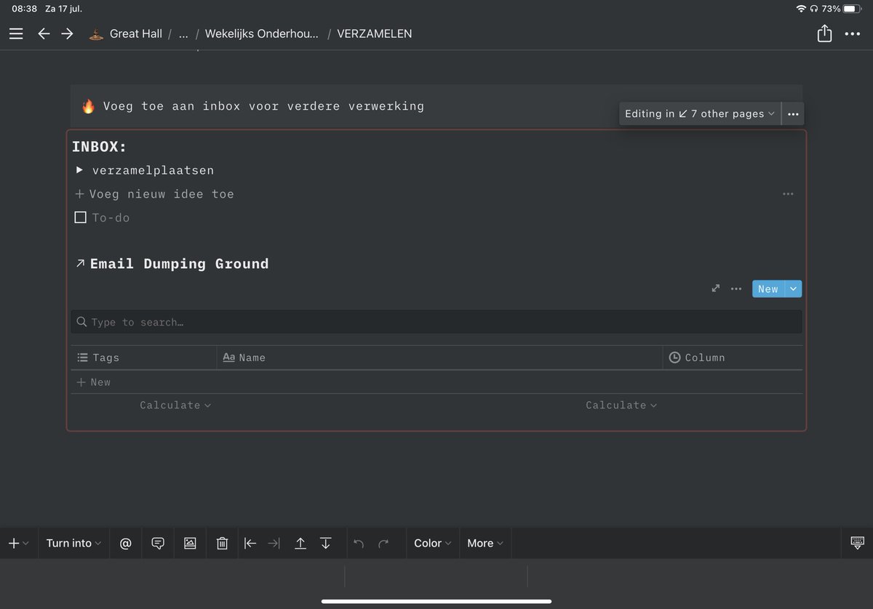
Task: Insert an image with the photo icon
Action: coord(189,543)
